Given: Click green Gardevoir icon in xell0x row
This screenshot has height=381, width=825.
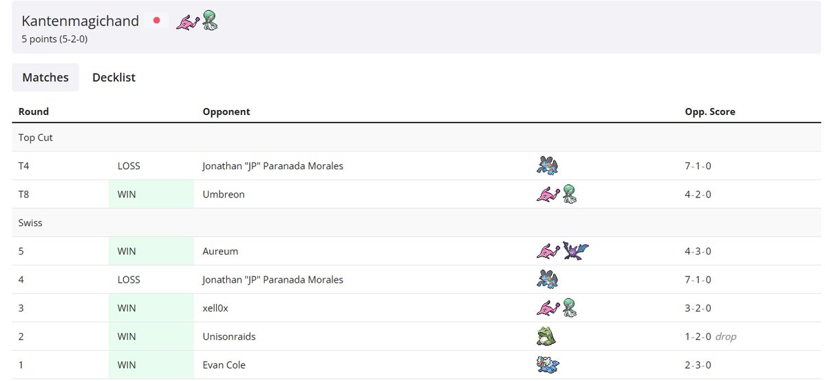Looking at the screenshot, I should (569, 307).
